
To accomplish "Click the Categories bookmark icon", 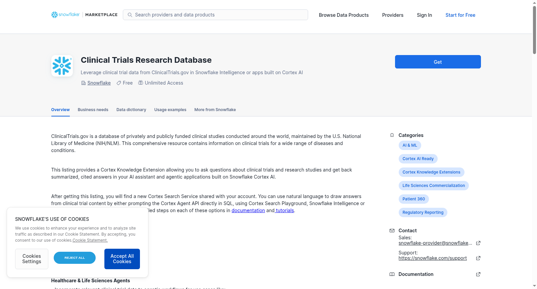I will click(x=392, y=135).
